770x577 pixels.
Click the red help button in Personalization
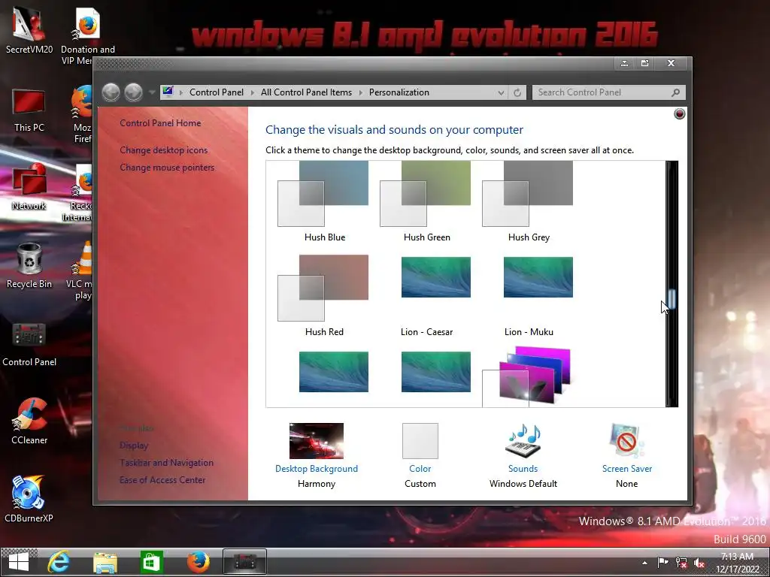point(680,114)
